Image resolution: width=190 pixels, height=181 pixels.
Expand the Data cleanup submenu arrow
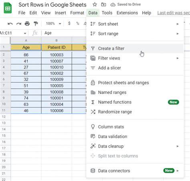[x=178, y=146]
